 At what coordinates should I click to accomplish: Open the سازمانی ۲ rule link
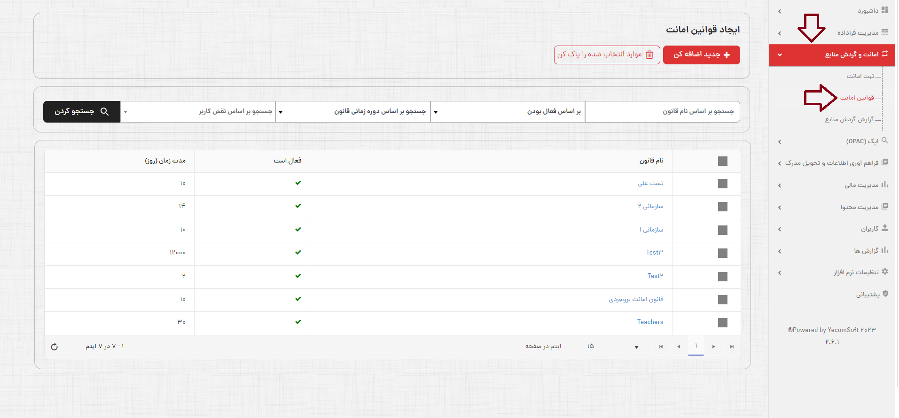click(651, 206)
